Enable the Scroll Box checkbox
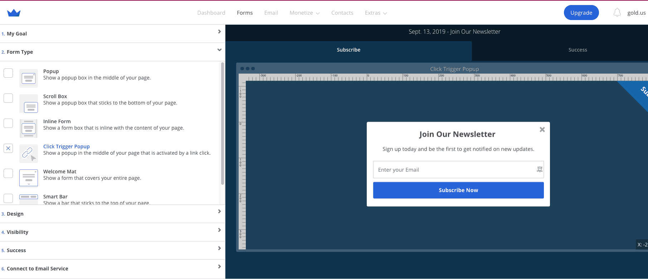 point(8,98)
